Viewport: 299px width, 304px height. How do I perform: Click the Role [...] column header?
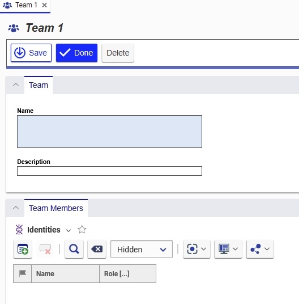click(128, 273)
